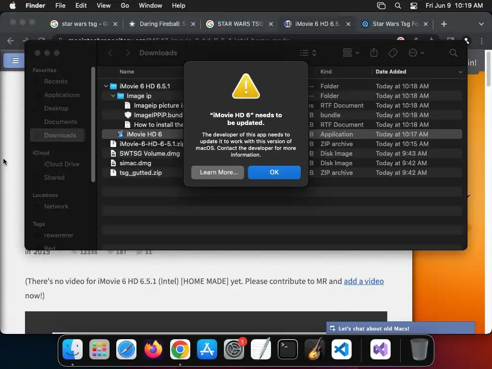
Task: Open the View menu
Action: (x=104, y=5)
